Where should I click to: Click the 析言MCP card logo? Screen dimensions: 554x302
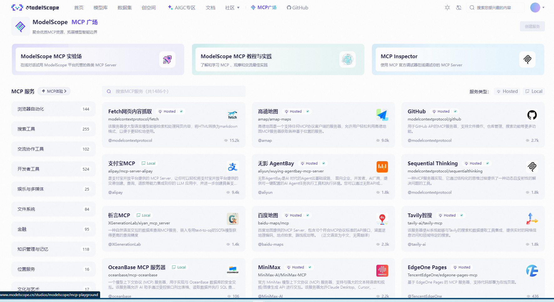click(x=232, y=219)
